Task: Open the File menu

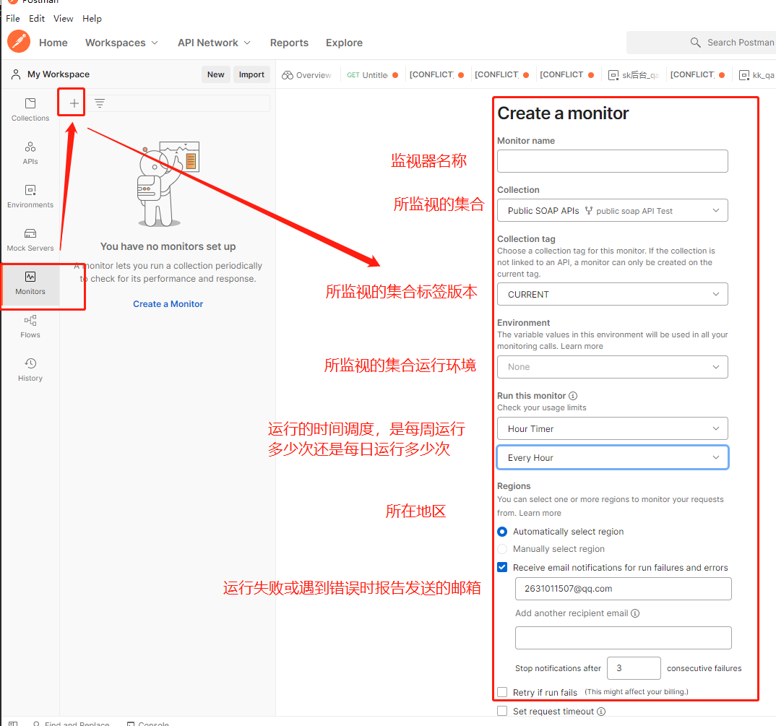Action: [x=13, y=18]
